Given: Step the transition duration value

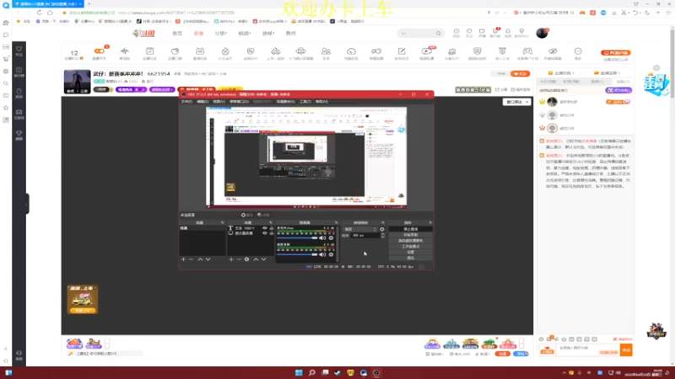Looking at the screenshot, I should tap(383, 236).
